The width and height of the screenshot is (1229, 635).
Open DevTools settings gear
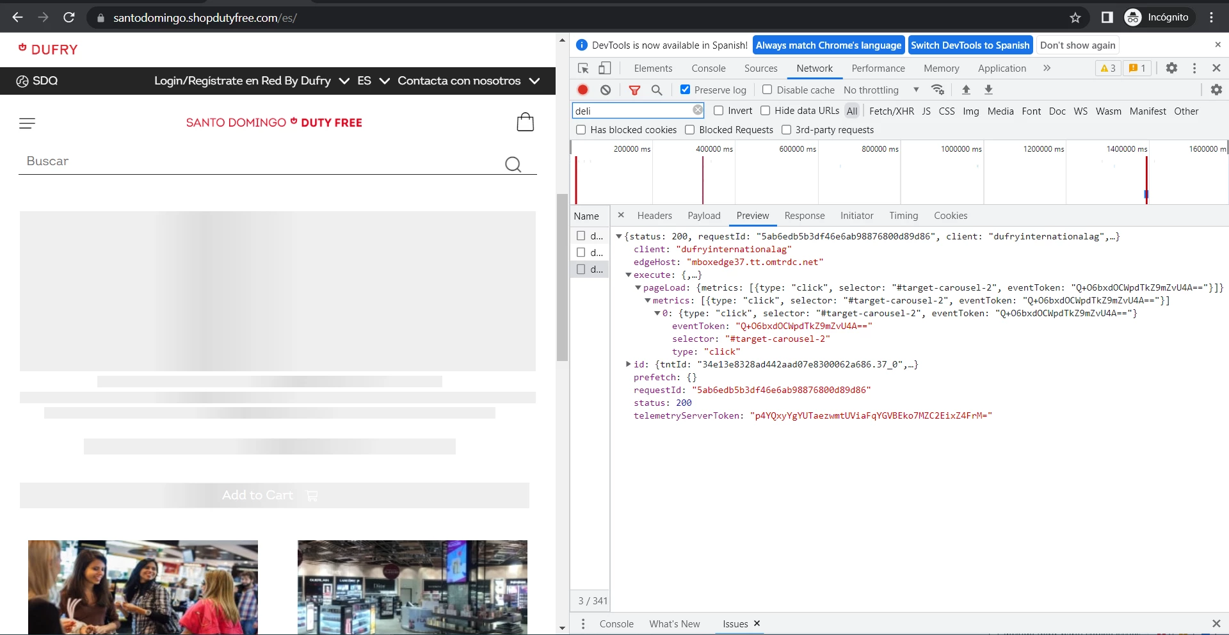click(1171, 68)
